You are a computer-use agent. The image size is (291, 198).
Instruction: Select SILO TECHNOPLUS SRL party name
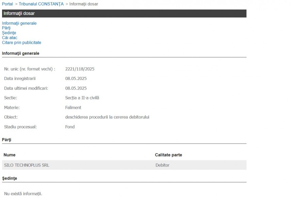27,165
